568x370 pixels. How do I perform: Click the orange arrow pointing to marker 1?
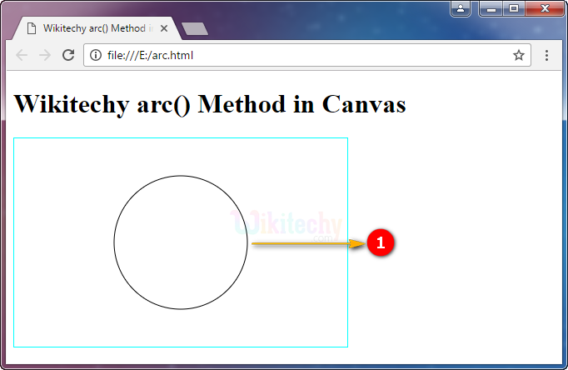click(306, 243)
